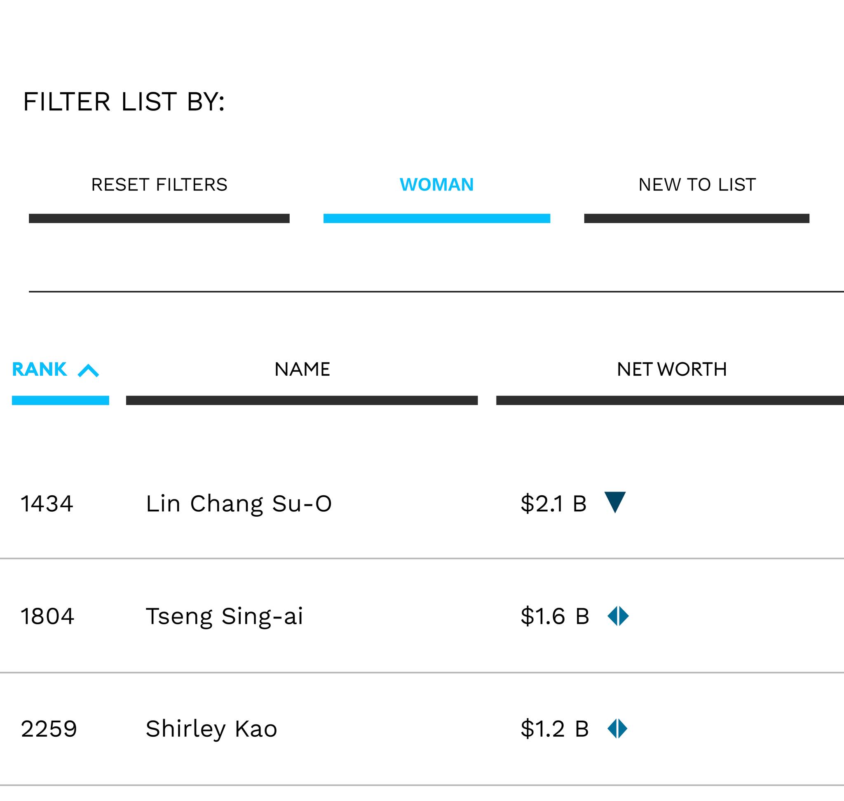Viewport: 844px width, 801px height.
Task: Click rank number 2259
Action: tap(49, 729)
